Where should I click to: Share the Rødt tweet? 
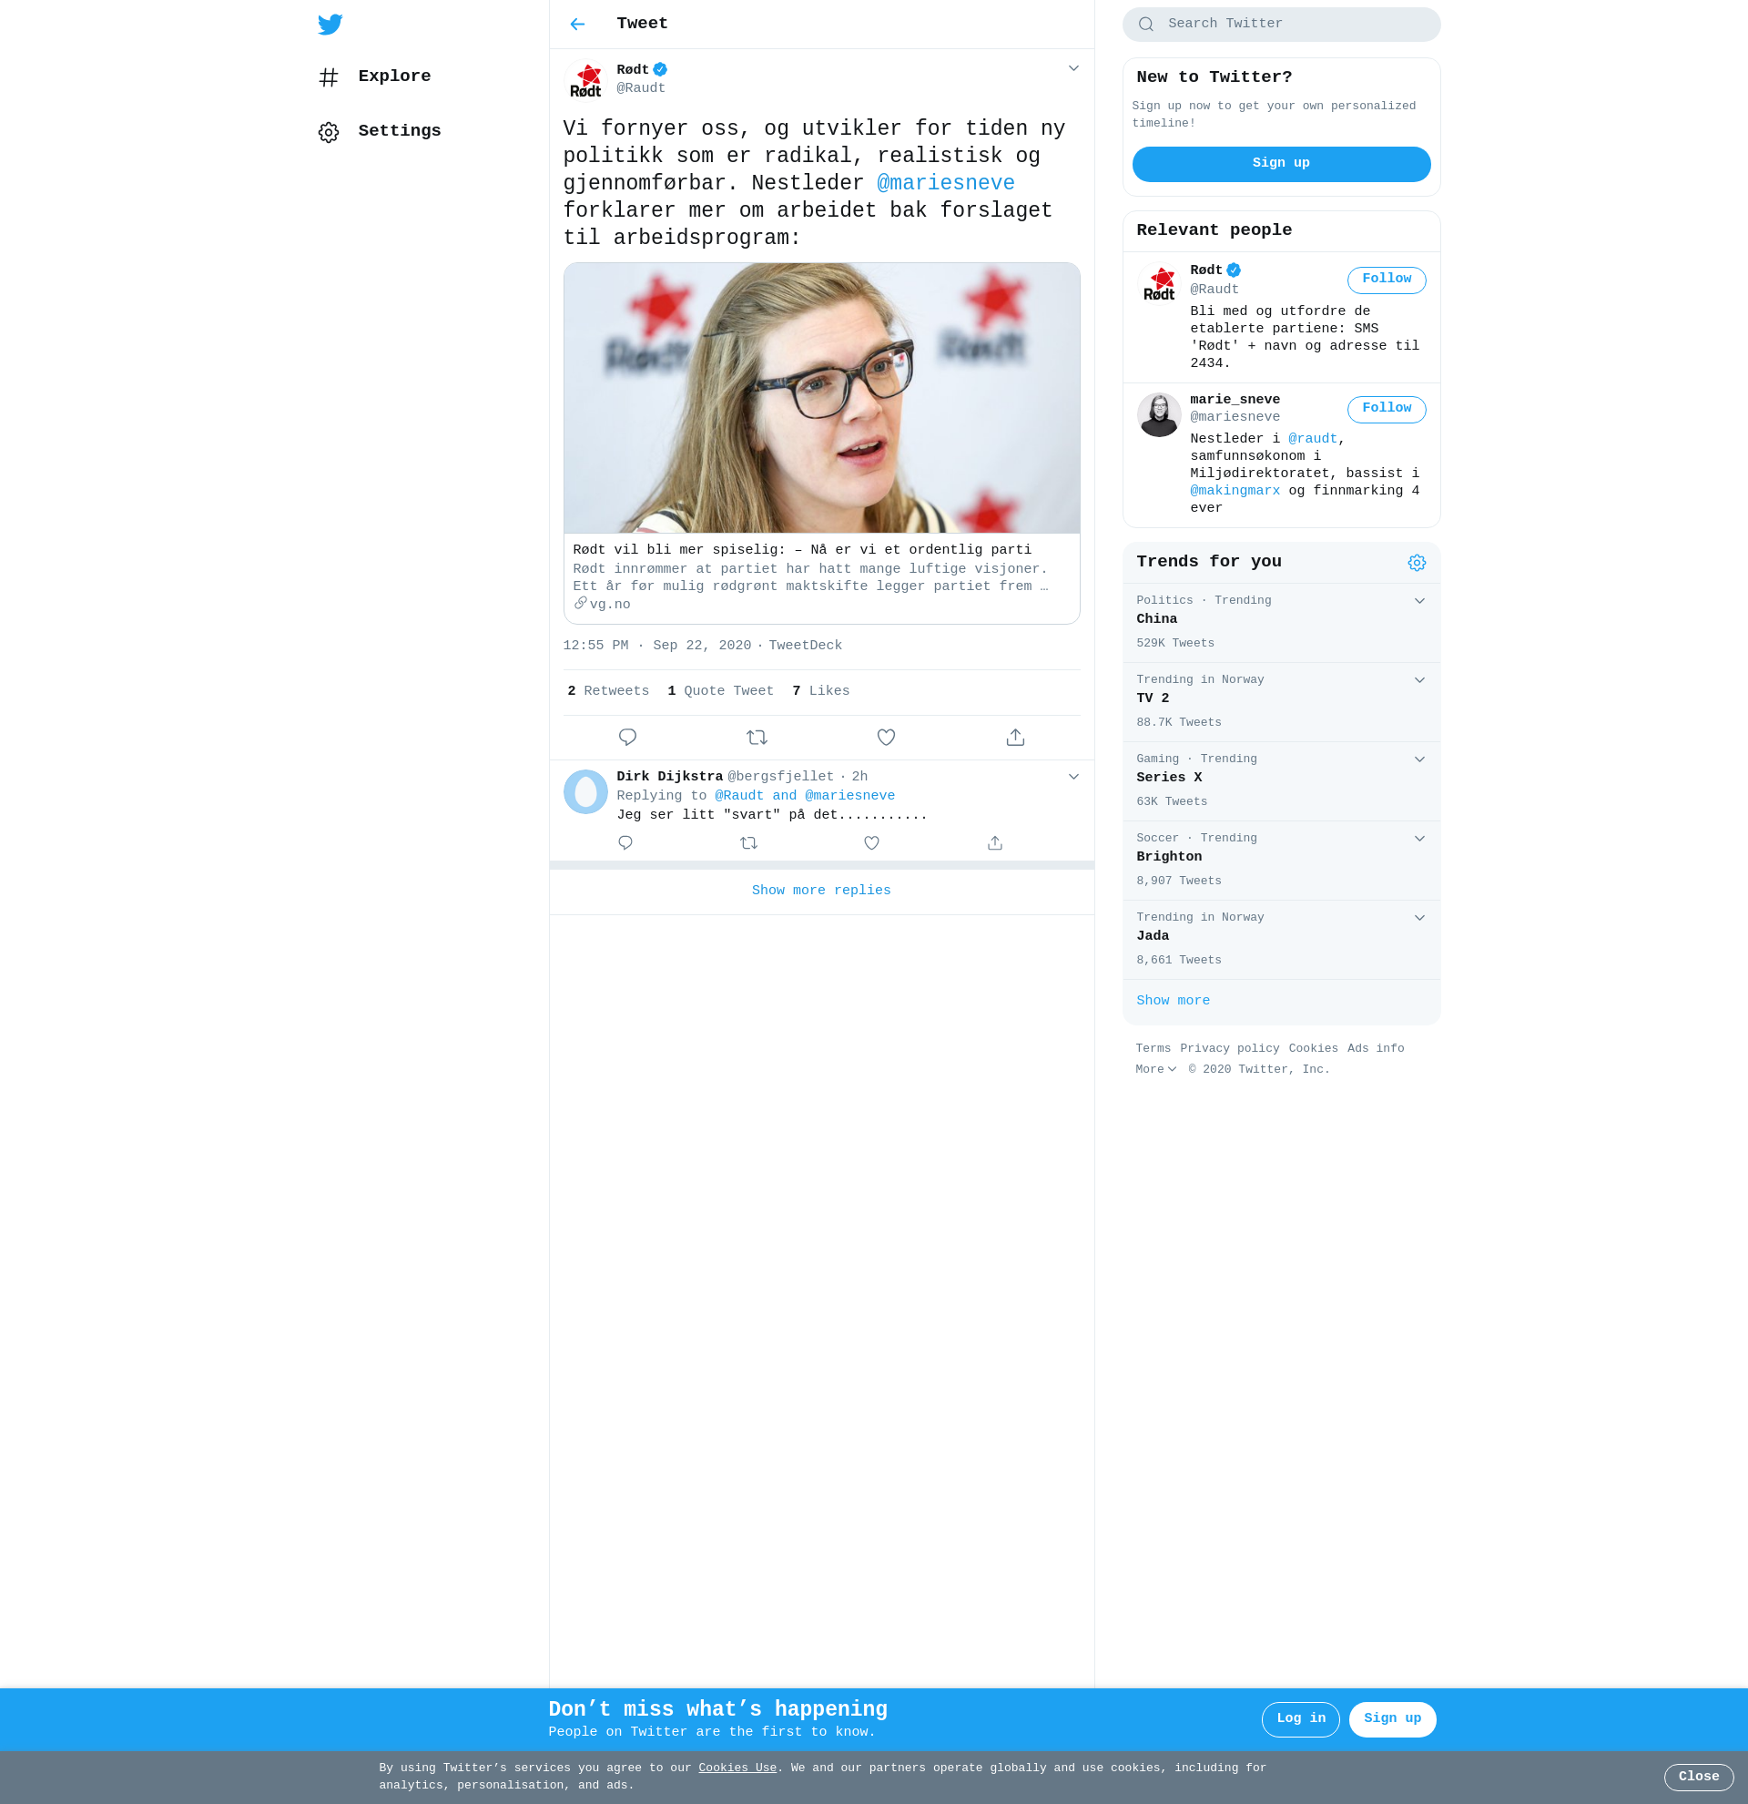(1016, 738)
